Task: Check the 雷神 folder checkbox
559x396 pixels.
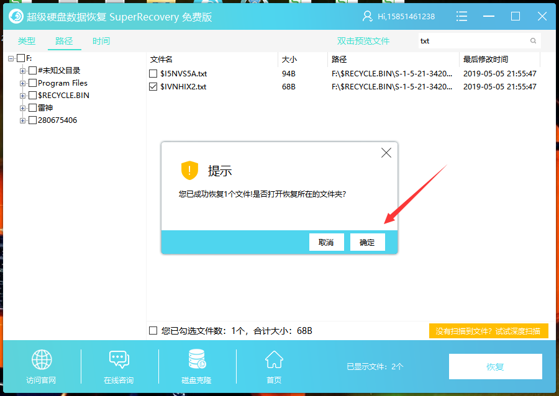Action: pos(32,108)
